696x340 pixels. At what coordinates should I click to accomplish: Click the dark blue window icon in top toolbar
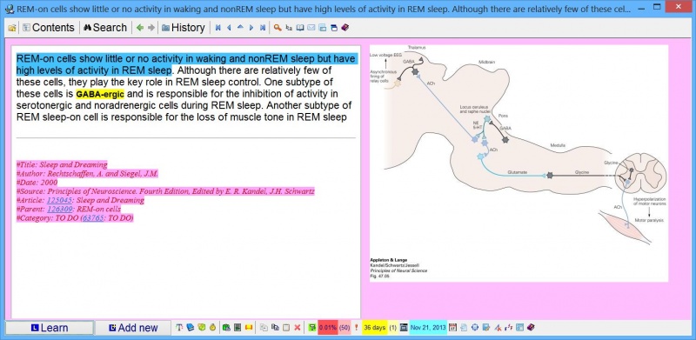(334, 28)
